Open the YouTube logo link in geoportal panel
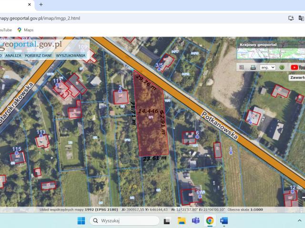Screen dimensions: 305x228 297,67
